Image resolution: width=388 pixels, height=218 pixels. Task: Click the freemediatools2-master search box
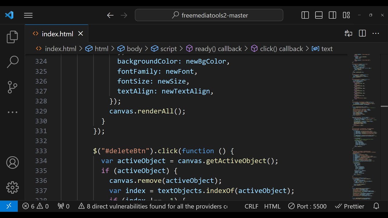click(x=209, y=15)
